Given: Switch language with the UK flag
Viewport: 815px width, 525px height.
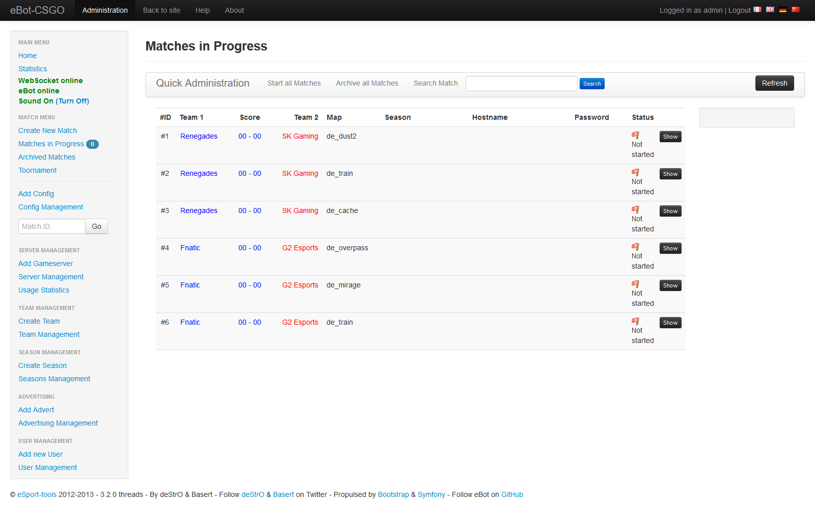Looking at the screenshot, I should (770, 10).
